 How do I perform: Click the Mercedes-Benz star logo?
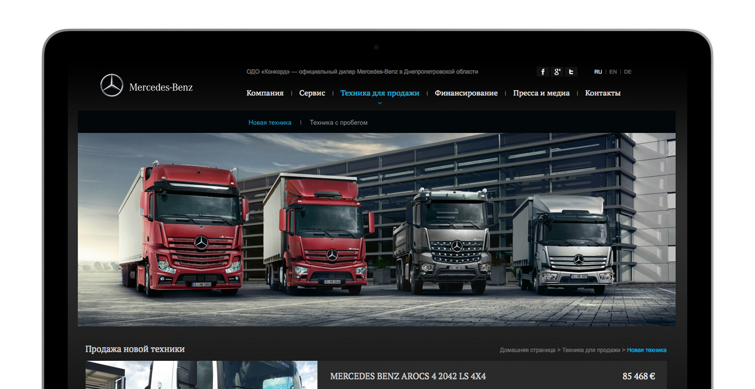(112, 85)
